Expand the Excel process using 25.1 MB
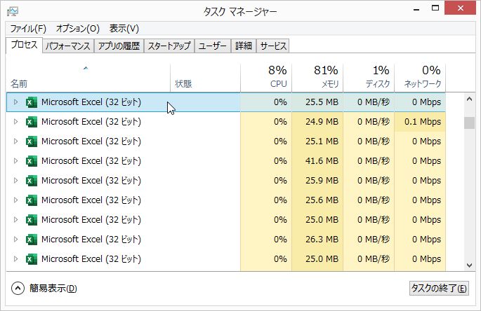Screen dimensions: 481x311 click(x=15, y=141)
